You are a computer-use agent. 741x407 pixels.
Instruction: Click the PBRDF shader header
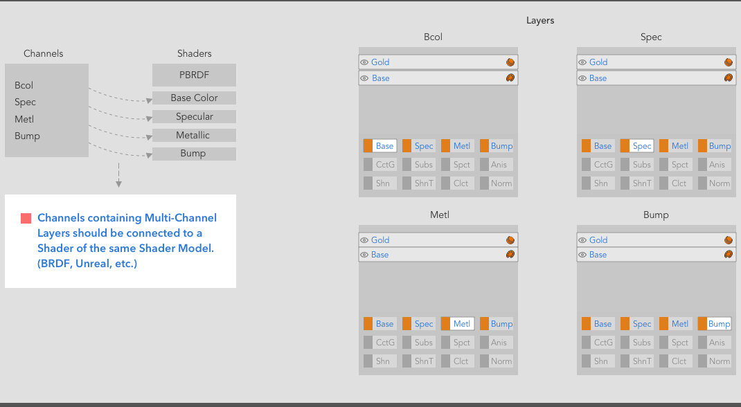click(x=194, y=75)
